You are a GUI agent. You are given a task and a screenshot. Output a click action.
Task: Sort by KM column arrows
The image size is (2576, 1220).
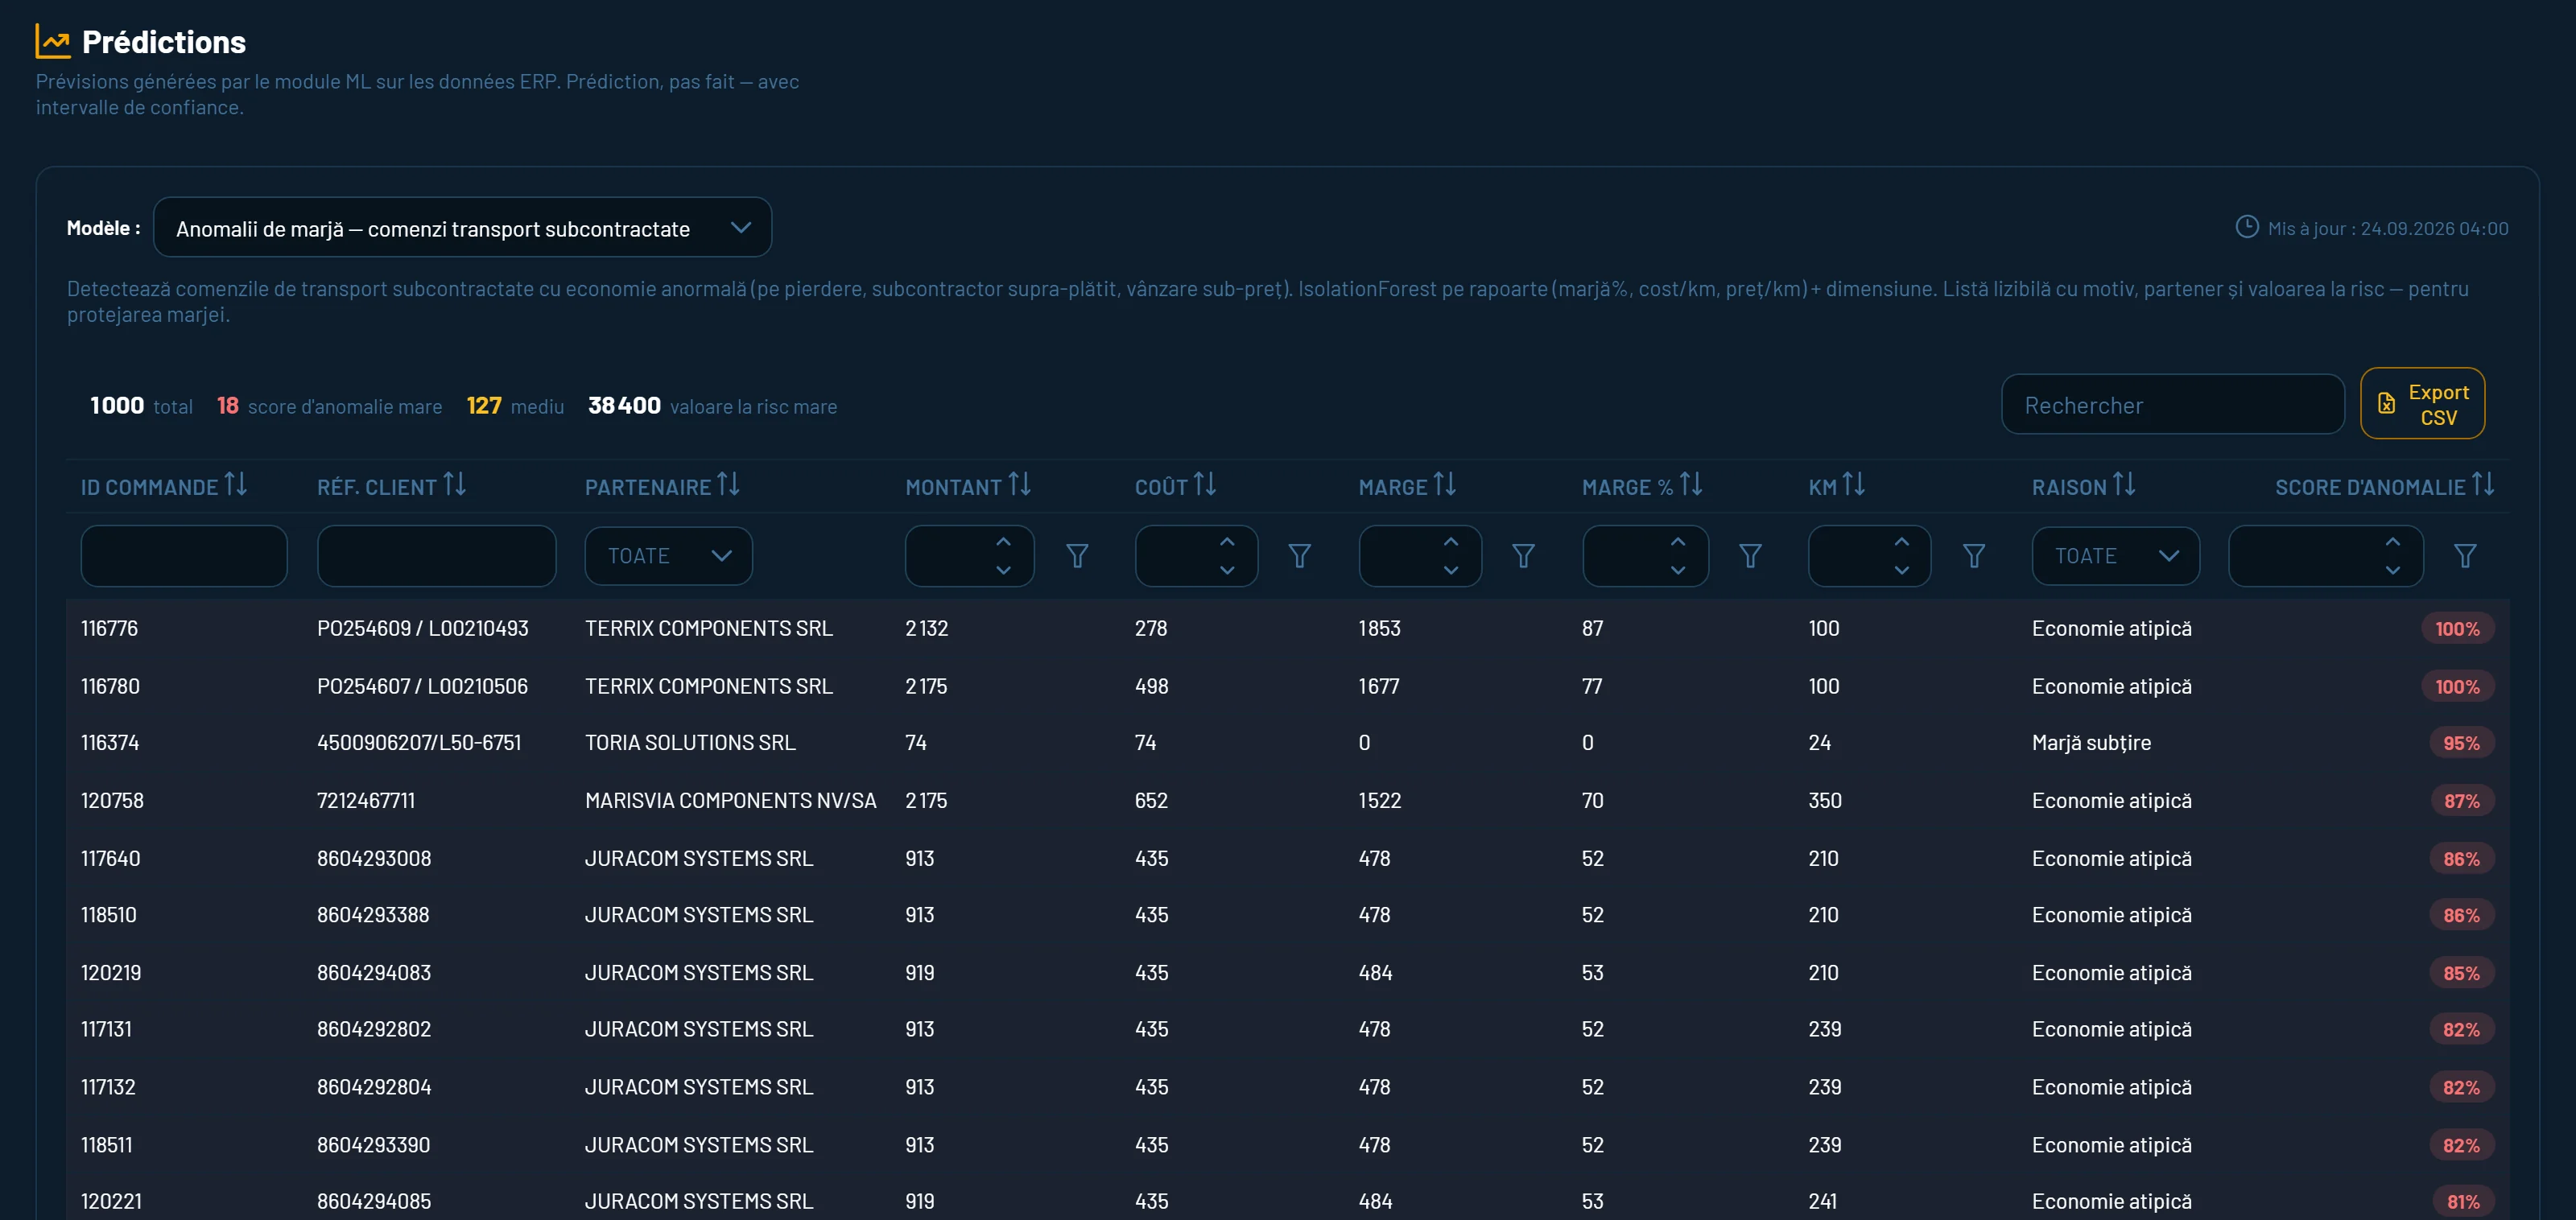[x=1854, y=485]
